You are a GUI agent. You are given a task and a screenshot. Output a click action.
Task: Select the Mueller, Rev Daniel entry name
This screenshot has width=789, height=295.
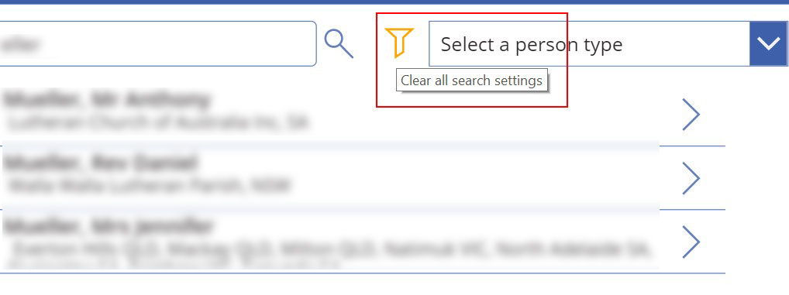[x=100, y=163]
